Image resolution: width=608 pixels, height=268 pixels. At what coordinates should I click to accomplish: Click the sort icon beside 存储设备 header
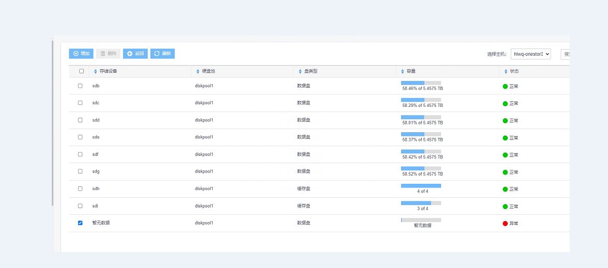[95, 71]
